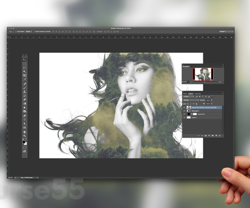Hide the Rectangle 1 layer
The height and width of the screenshot is (208, 250).
point(184,111)
